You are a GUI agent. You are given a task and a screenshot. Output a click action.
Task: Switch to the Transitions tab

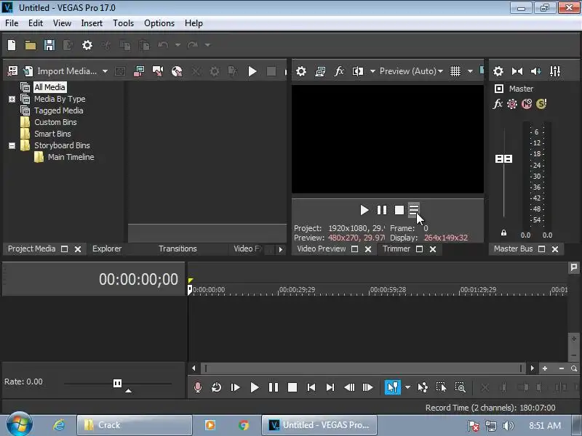(x=178, y=249)
